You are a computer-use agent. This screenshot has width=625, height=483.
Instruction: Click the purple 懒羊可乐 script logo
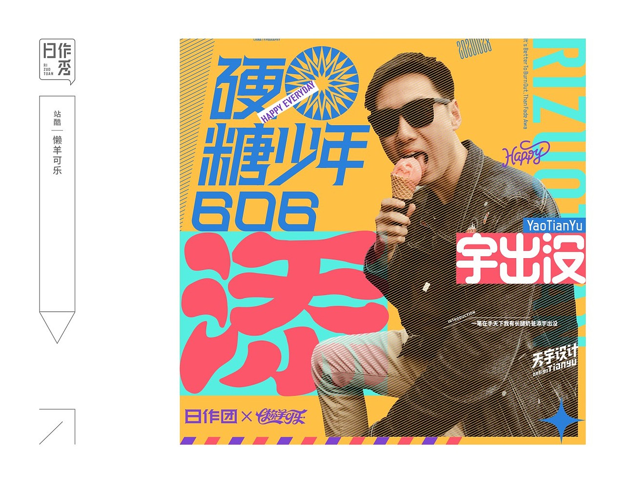pyautogui.click(x=281, y=417)
